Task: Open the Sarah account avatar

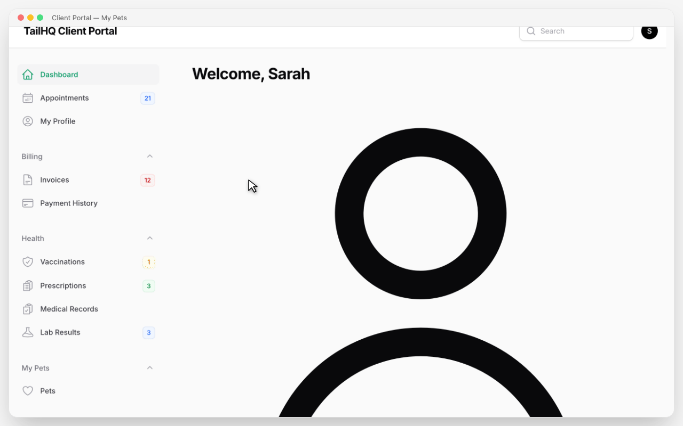Action: pyautogui.click(x=649, y=31)
